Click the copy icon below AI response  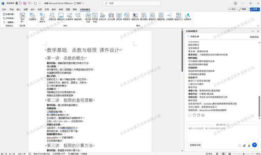click(199, 115)
